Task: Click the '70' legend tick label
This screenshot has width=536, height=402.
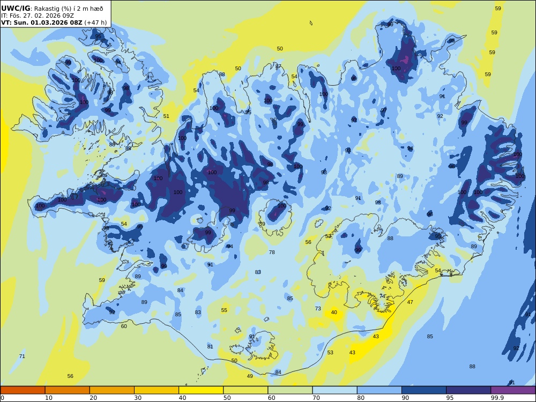Action: click(x=316, y=398)
